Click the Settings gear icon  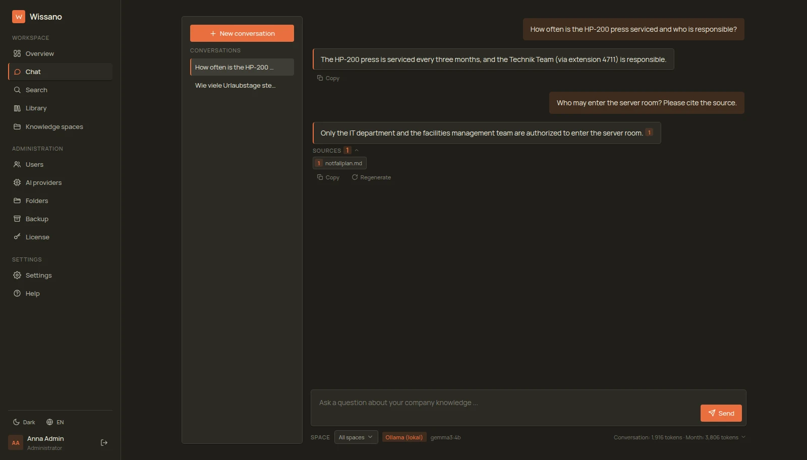click(x=17, y=275)
